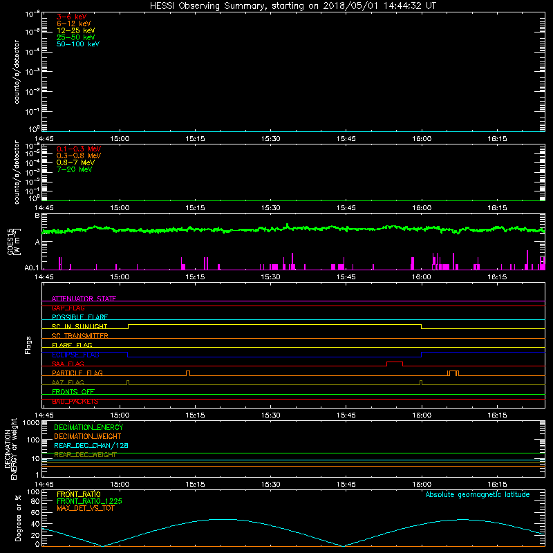This screenshot has width=553, height=553.
Task: Click the SC_TRANSMITTER flag label
Action: click(x=80, y=336)
